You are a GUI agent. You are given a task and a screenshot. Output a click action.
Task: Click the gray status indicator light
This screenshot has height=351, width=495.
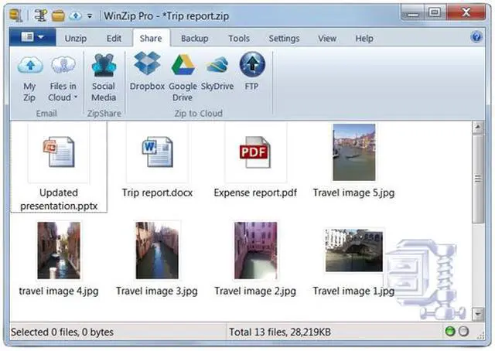464,332
